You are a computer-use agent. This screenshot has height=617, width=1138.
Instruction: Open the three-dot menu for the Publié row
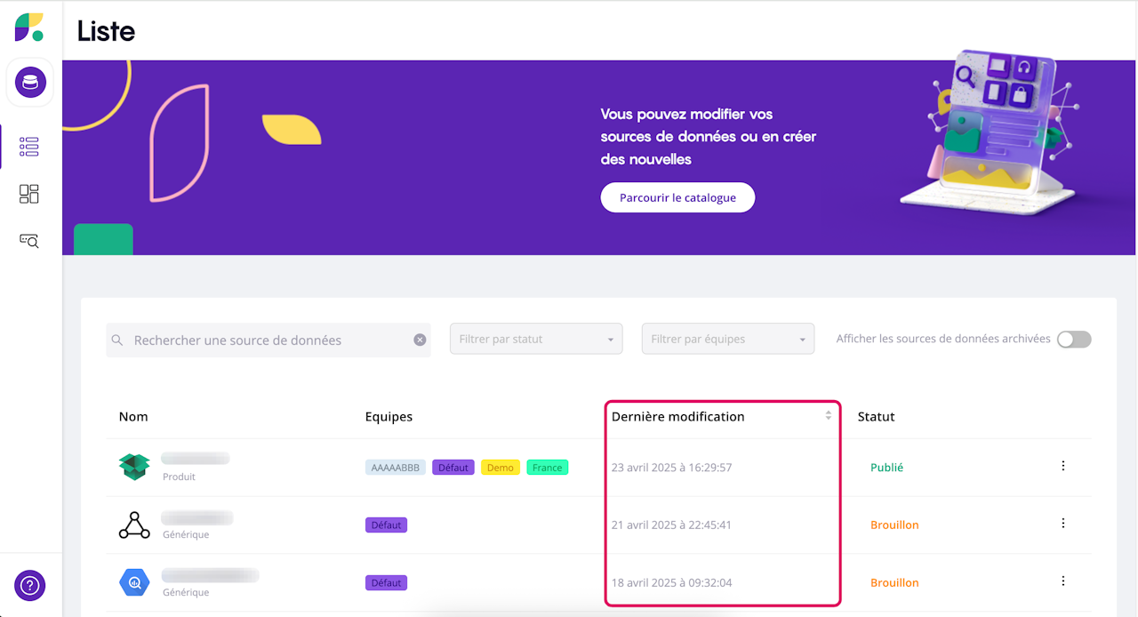(1063, 466)
